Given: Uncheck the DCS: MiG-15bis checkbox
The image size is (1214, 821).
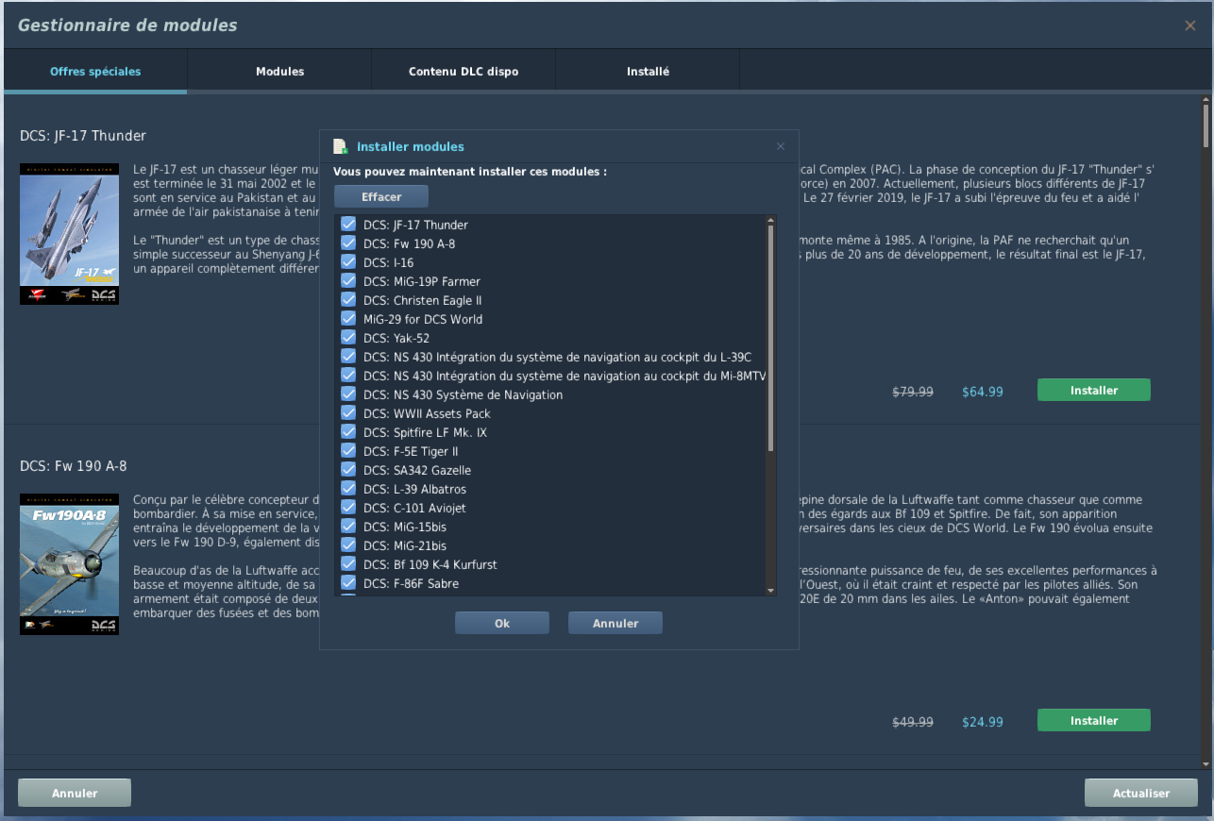Looking at the screenshot, I should pos(348,527).
